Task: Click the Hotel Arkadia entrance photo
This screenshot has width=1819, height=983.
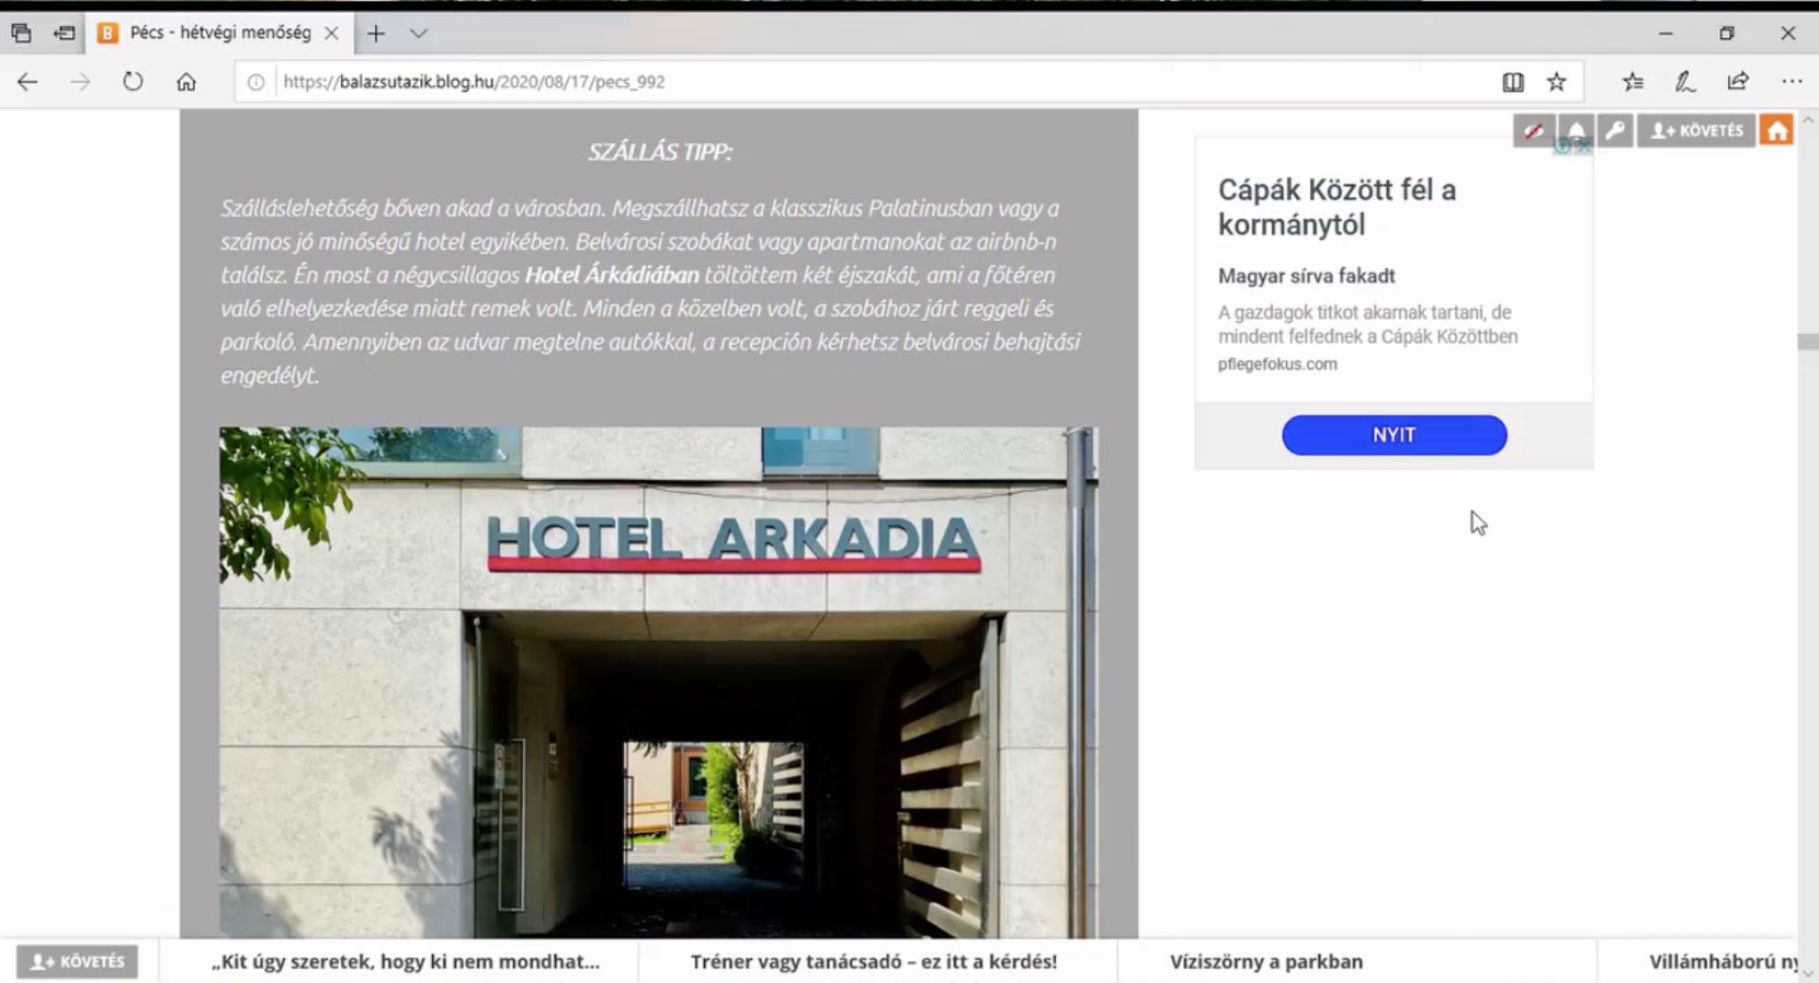Action: 658,682
